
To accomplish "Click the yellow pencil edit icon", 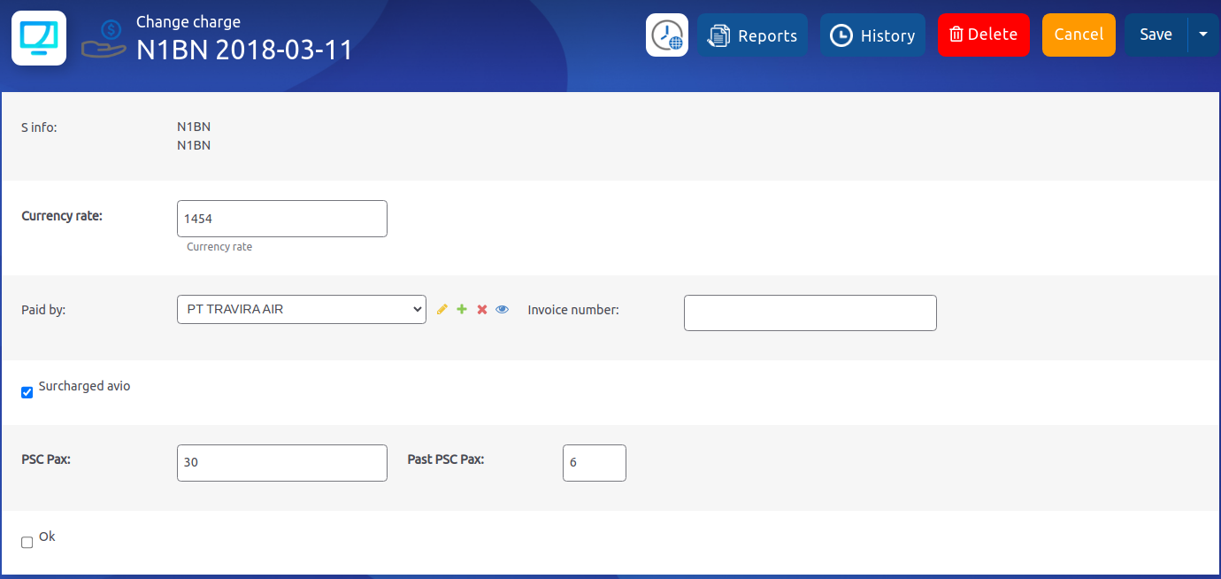I will coord(442,310).
